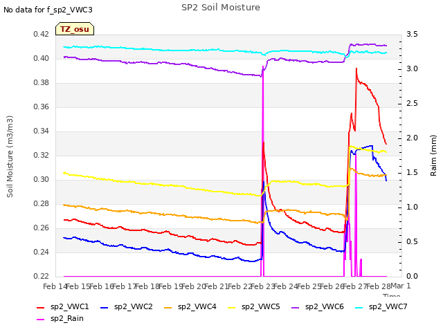Click the 0.22 left axis tick label
Image resolution: width=443 pixels, height=332 pixels.
pyautogui.click(x=41, y=276)
